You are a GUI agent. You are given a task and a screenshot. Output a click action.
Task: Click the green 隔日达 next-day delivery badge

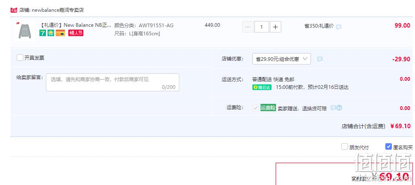pyautogui.click(x=262, y=87)
